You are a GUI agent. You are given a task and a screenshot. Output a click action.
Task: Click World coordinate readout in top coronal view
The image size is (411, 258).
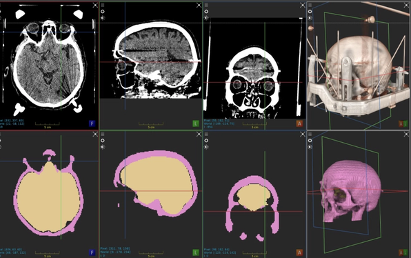(219, 123)
